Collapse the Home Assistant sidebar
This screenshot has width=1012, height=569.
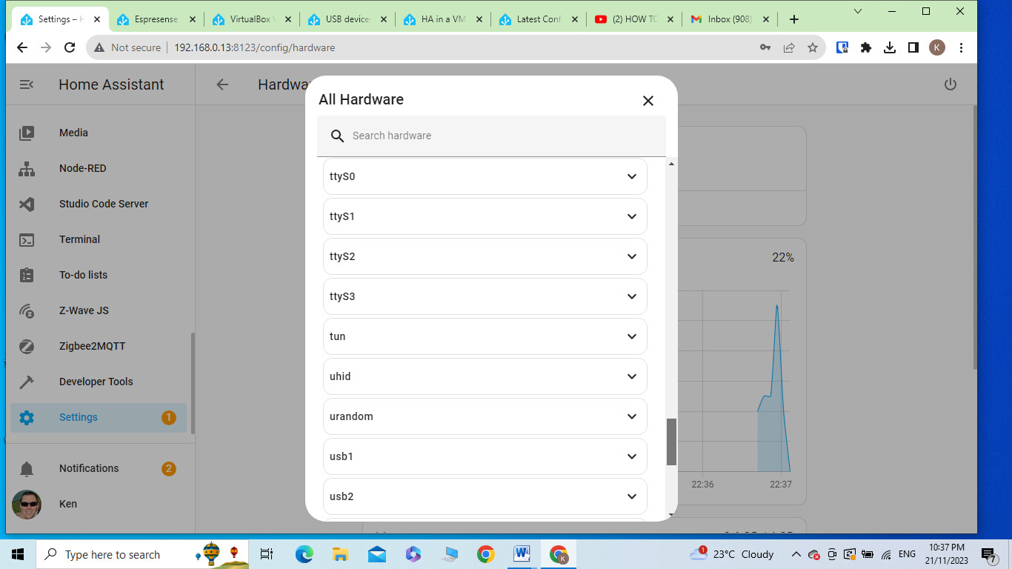(x=27, y=84)
